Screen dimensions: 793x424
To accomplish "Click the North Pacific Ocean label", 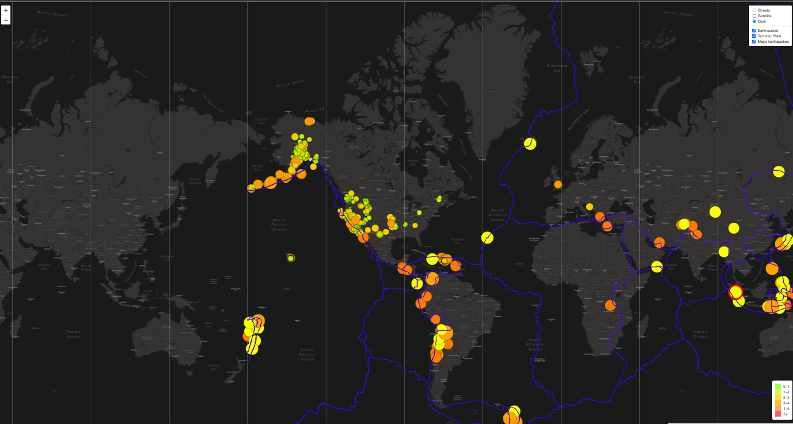I will click(279, 225).
